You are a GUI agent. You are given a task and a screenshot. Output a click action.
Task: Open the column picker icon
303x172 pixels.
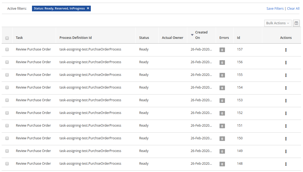[296, 23]
